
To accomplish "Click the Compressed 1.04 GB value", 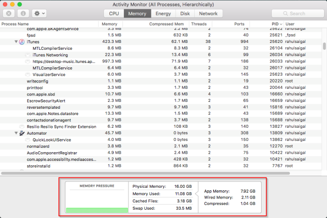I will [248, 204].
